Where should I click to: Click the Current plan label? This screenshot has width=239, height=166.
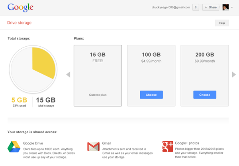click(98, 95)
